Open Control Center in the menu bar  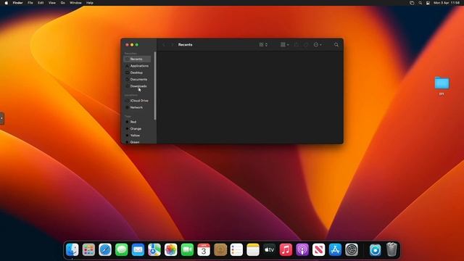(428, 3)
